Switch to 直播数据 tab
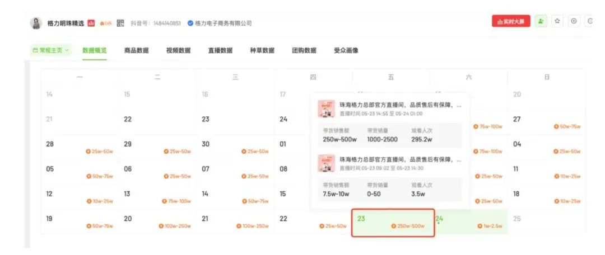Screen dimensions: 605x255 click(220, 50)
